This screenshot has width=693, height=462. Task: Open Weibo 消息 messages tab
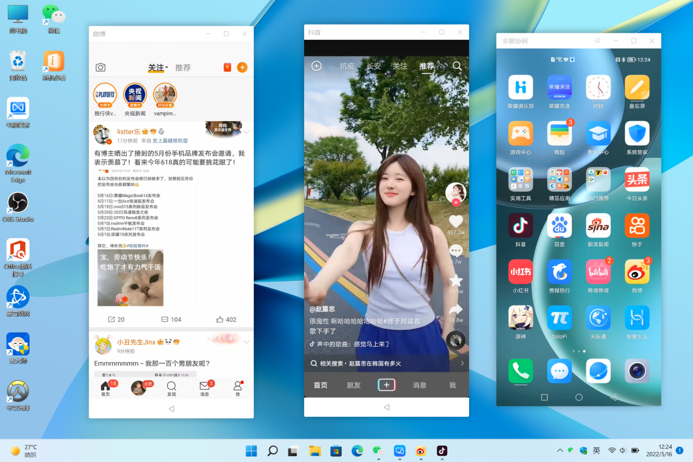click(x=204, y=388)
